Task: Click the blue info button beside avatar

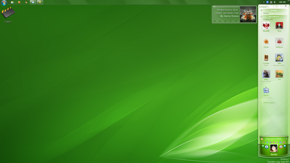Action: tap(267, 147)
